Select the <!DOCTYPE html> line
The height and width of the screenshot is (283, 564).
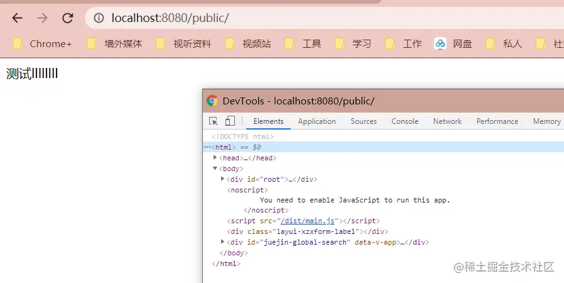pyautogui.click(x=243, y=136)
